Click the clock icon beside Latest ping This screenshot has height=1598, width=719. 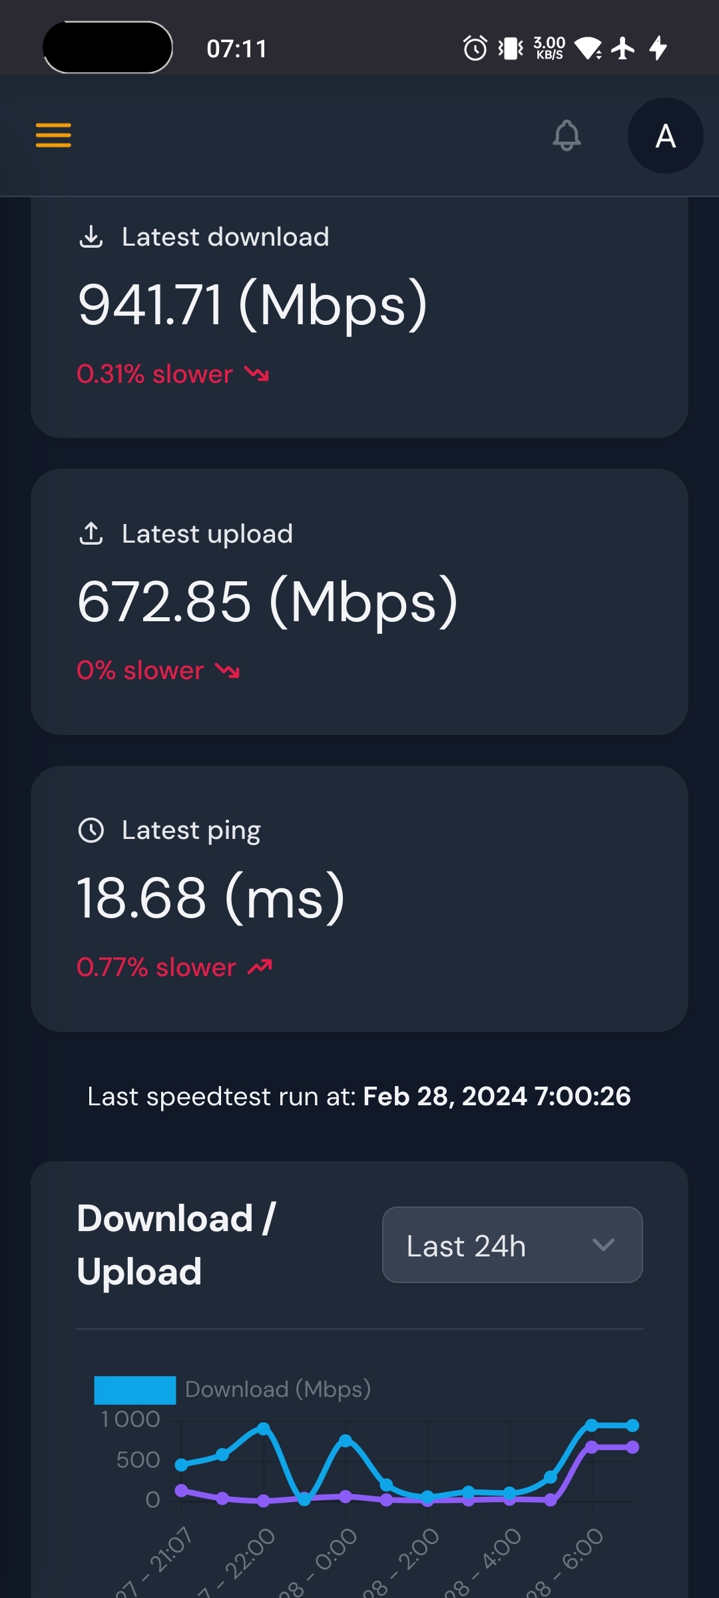pyautogui.click(x=91, y=830)
